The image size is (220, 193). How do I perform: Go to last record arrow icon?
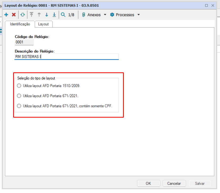[54, 15]
